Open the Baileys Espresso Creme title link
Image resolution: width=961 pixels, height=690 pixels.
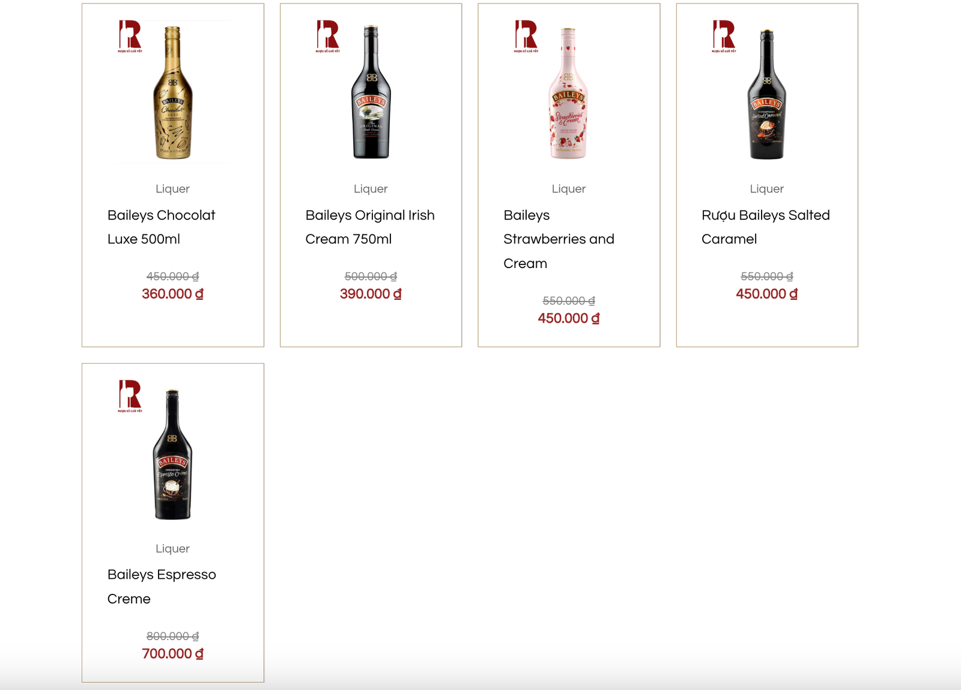(162, 587)
